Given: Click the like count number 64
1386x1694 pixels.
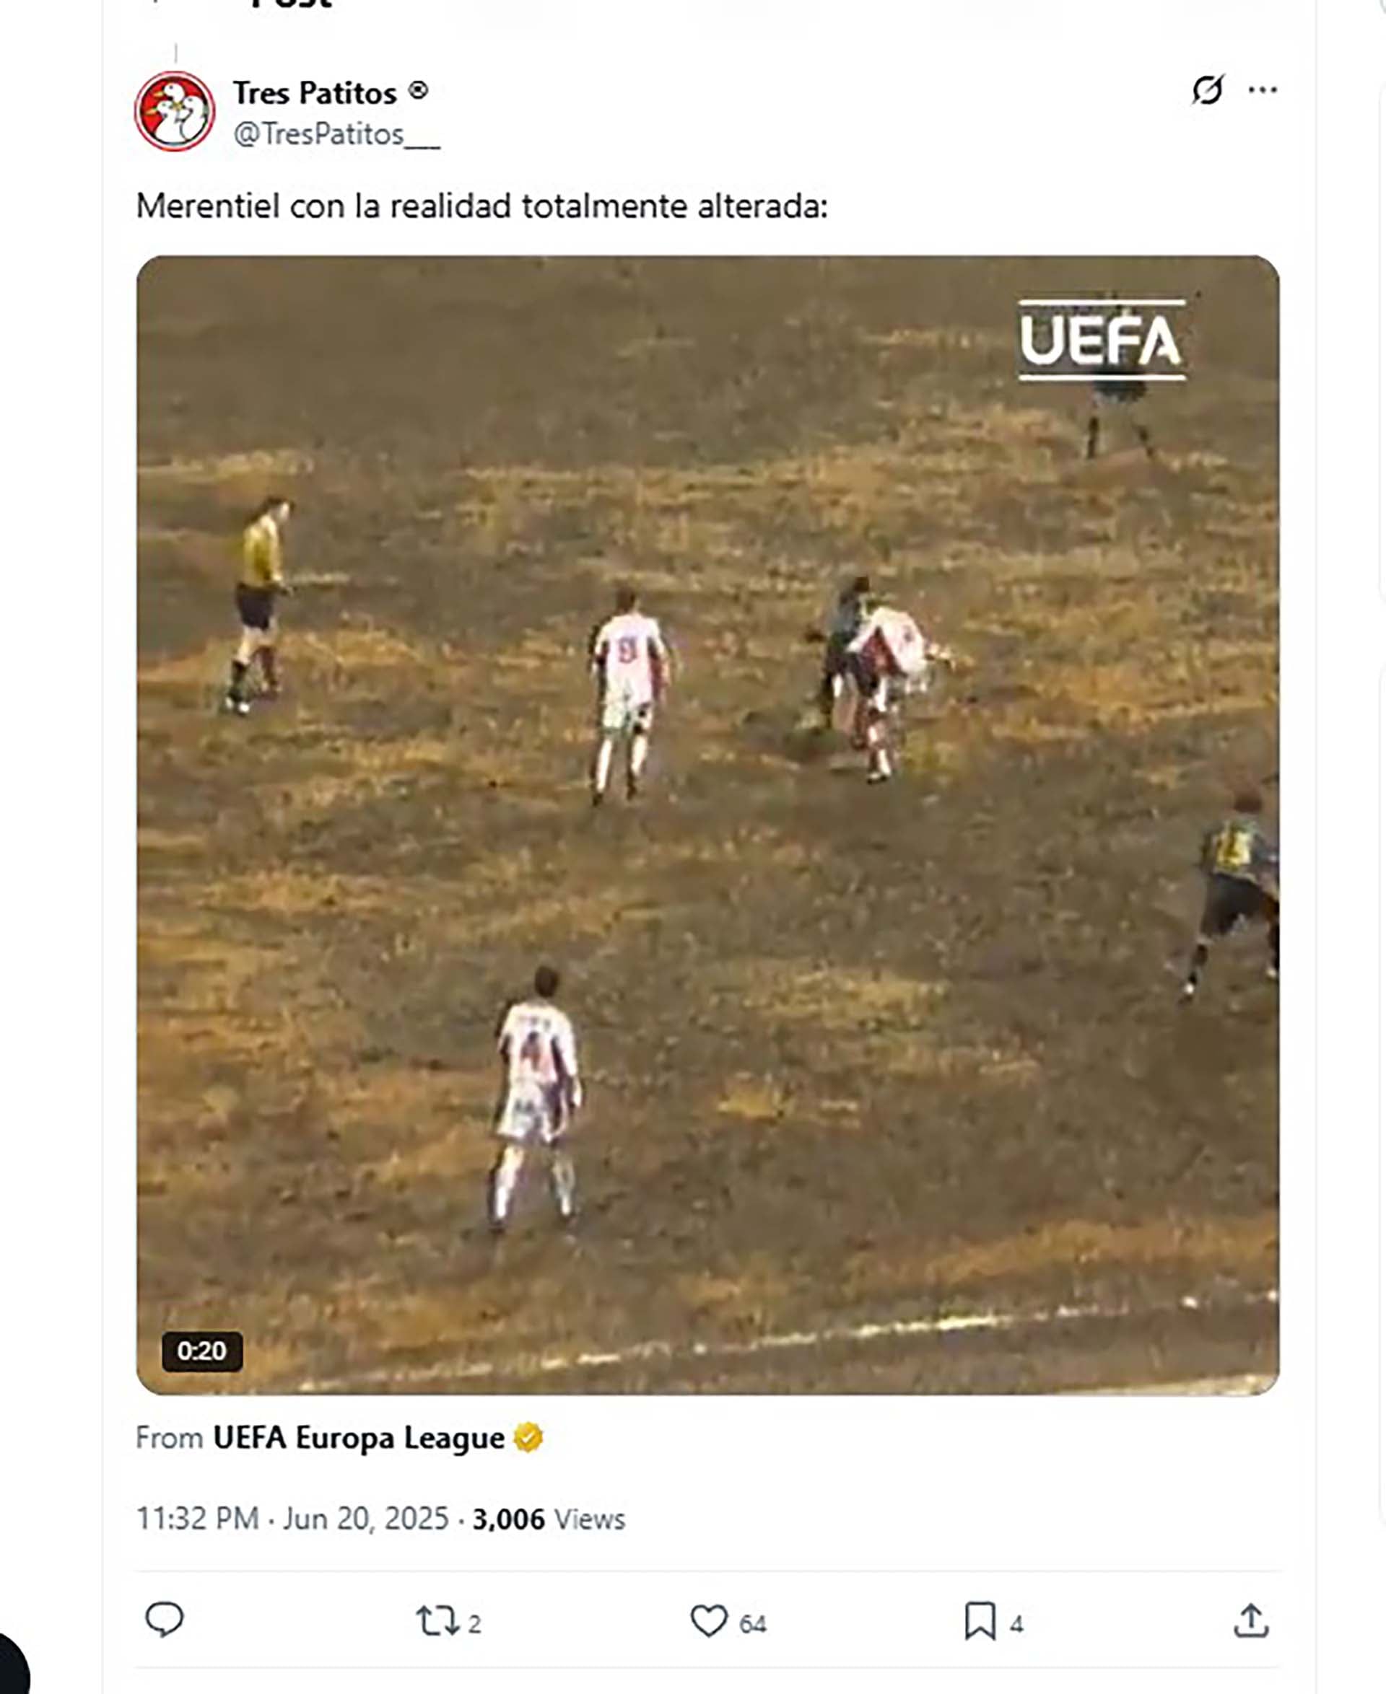Looking at the screenshot, I should [753, 1624].
